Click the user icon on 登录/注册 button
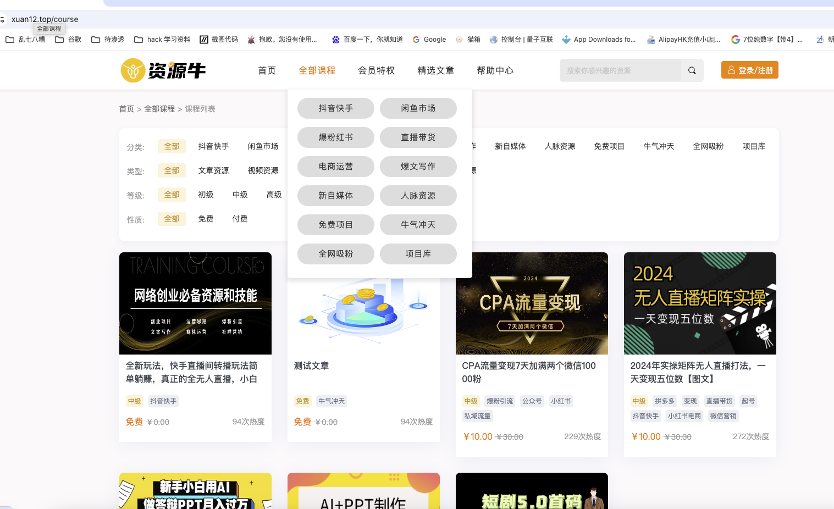Image resolution: width=834 pixels, height=509 pixels. pyautogui.click(x=731, y=70)
